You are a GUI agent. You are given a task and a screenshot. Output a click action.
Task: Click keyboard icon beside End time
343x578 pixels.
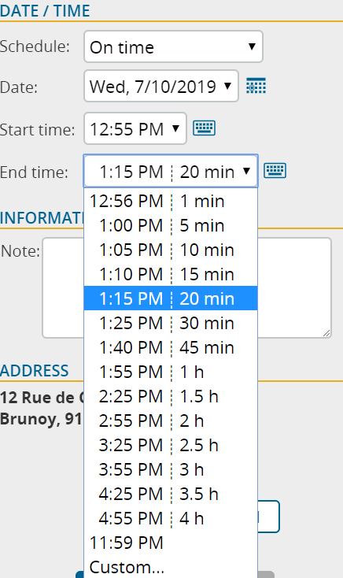pos(275,171)
